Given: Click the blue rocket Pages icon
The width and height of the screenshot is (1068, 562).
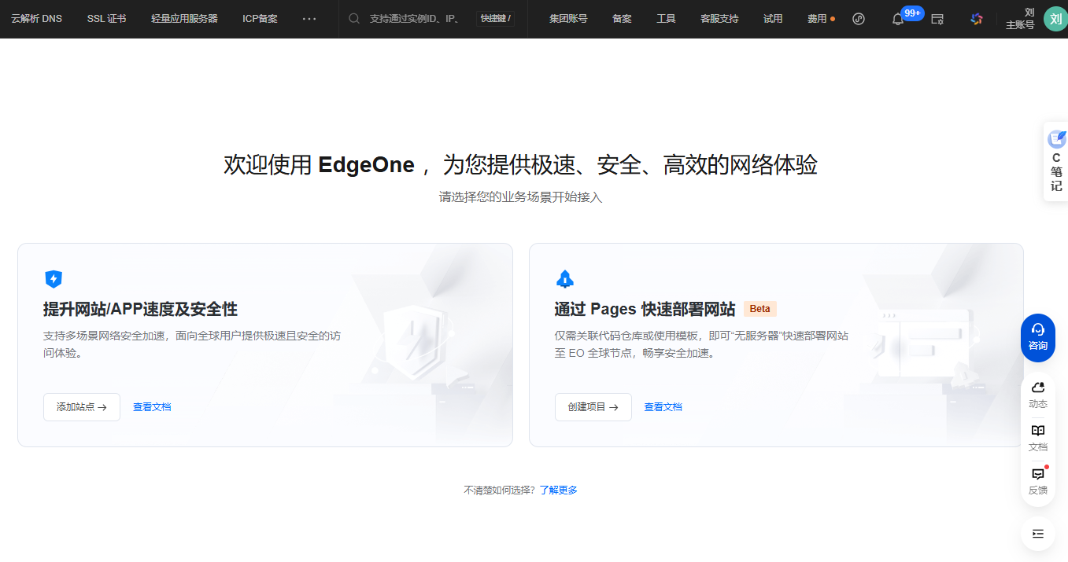Looking at the screenshot, I should point(565,278).
